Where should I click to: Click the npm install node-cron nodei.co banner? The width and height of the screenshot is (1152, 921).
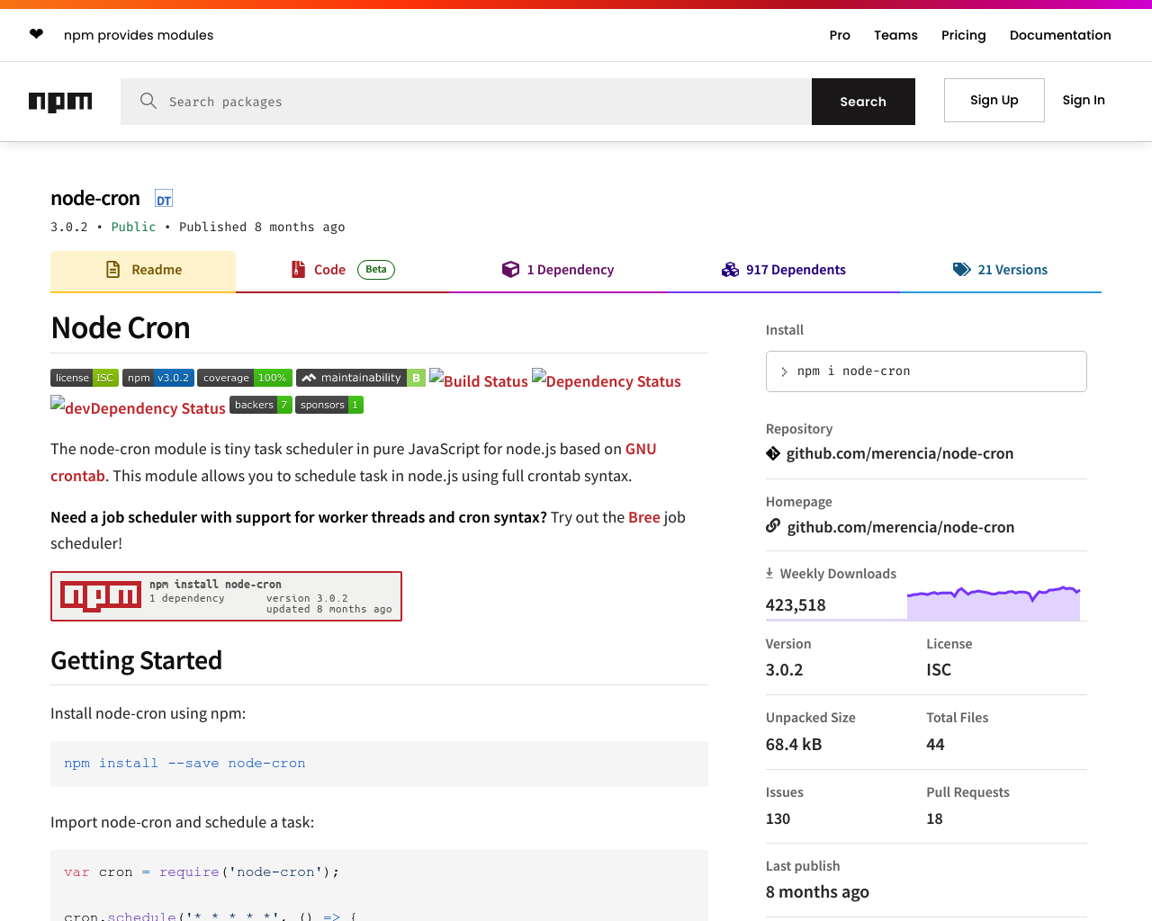pos(226,596)
